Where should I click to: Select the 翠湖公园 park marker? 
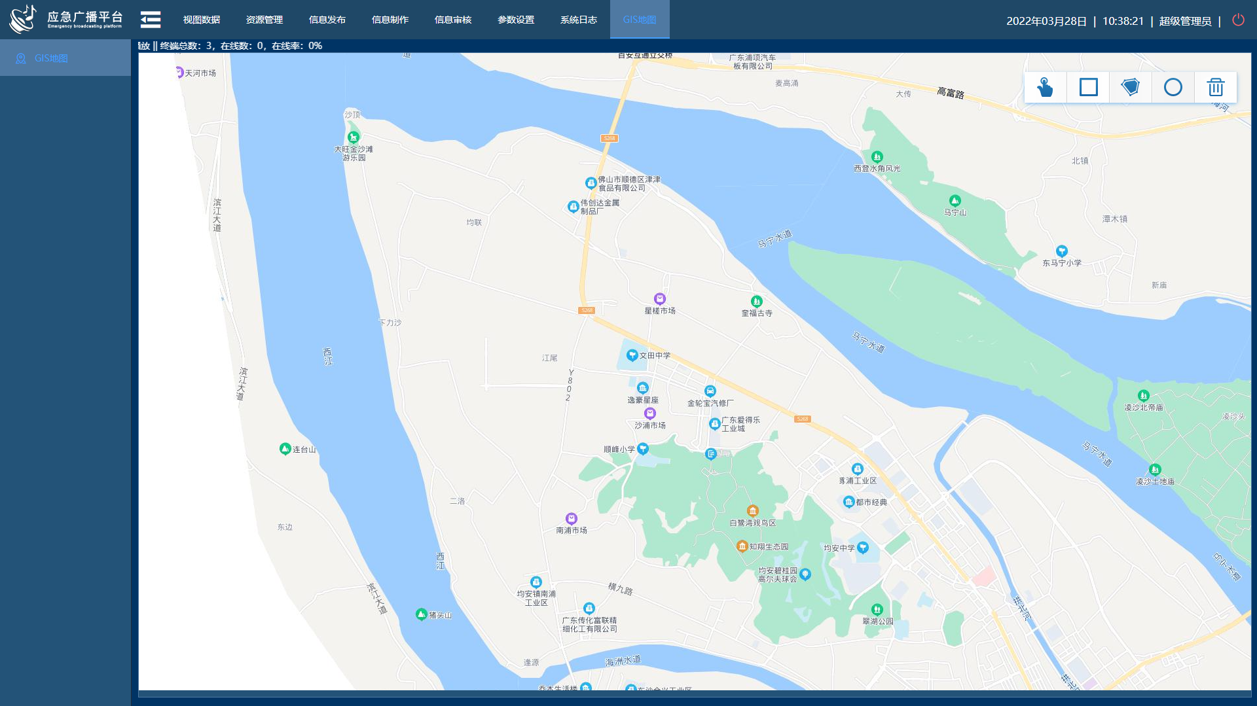tap(877, 610)
